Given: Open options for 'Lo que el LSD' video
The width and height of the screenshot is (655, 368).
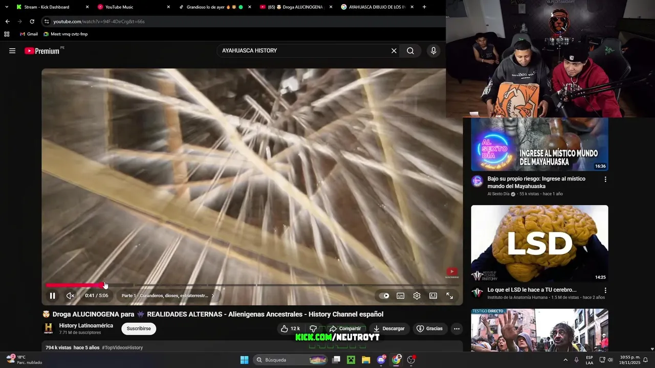Looking at the screenshot, I should point(605,290).
